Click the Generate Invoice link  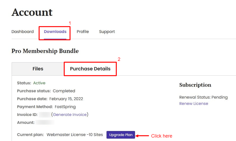click(x=70, y=115)
